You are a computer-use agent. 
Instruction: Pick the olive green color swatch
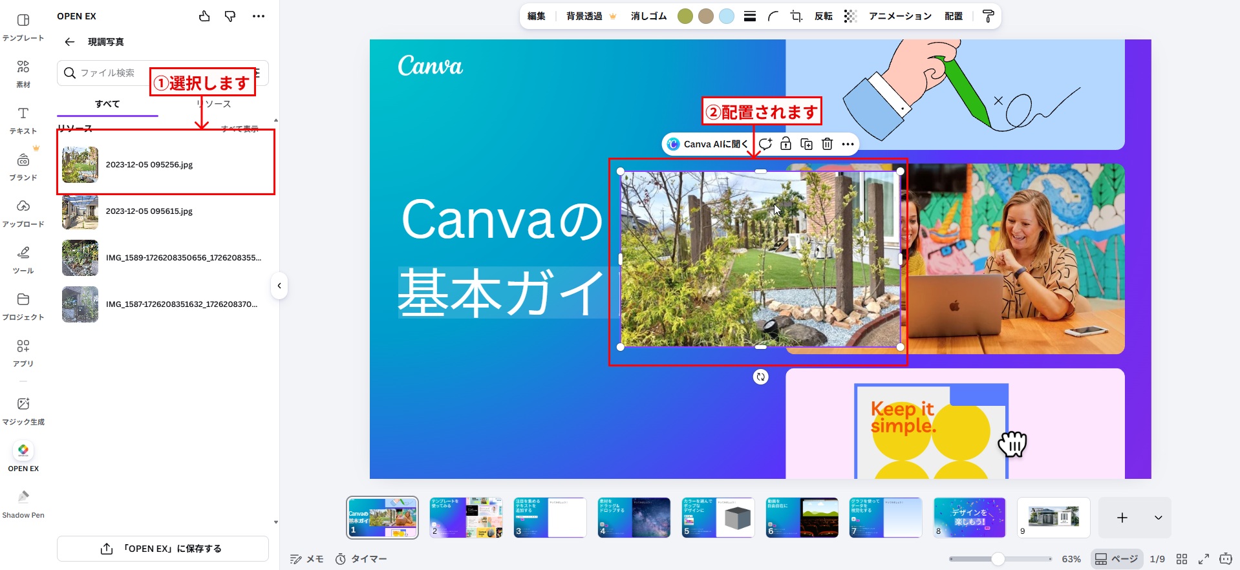(685, 16)
